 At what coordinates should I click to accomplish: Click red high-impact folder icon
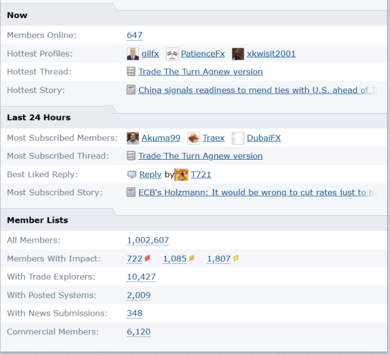click(147, 258)
